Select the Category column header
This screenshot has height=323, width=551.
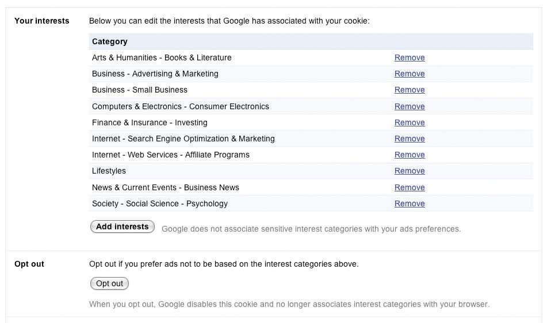[x=110, y=41]
